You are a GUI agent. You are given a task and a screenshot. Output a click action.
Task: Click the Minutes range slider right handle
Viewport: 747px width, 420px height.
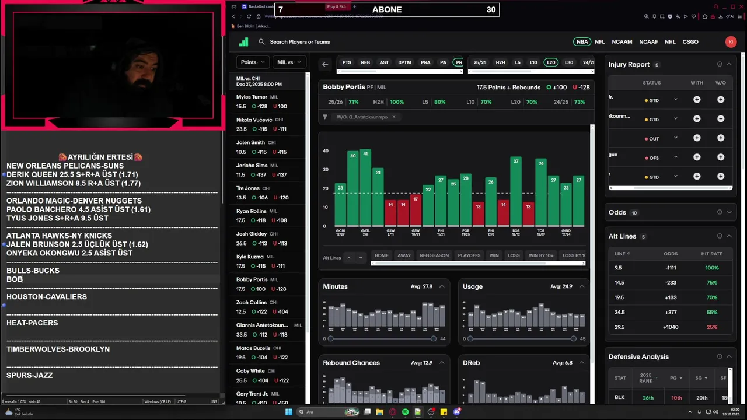point(434,338)
